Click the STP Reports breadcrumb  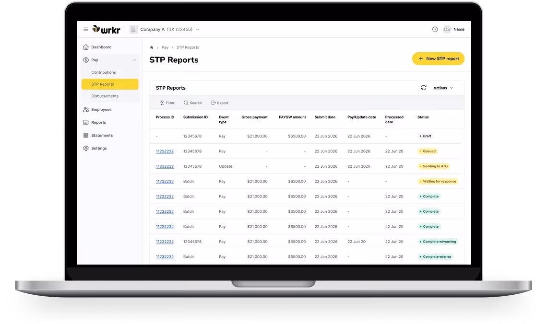[x=188, y=47]
